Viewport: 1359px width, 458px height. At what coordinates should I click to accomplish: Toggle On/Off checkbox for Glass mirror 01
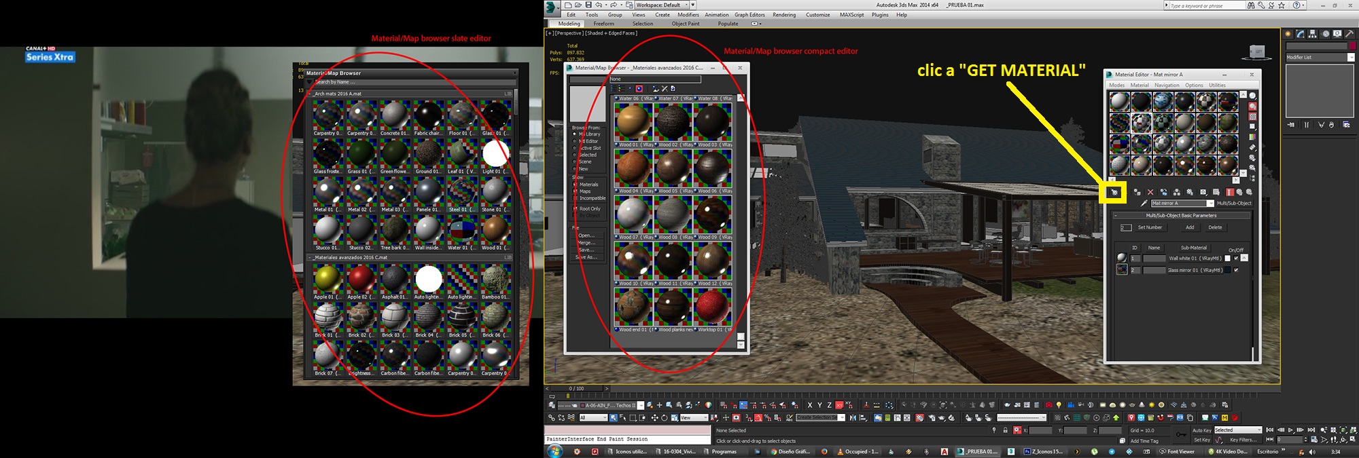point(1236,270)
